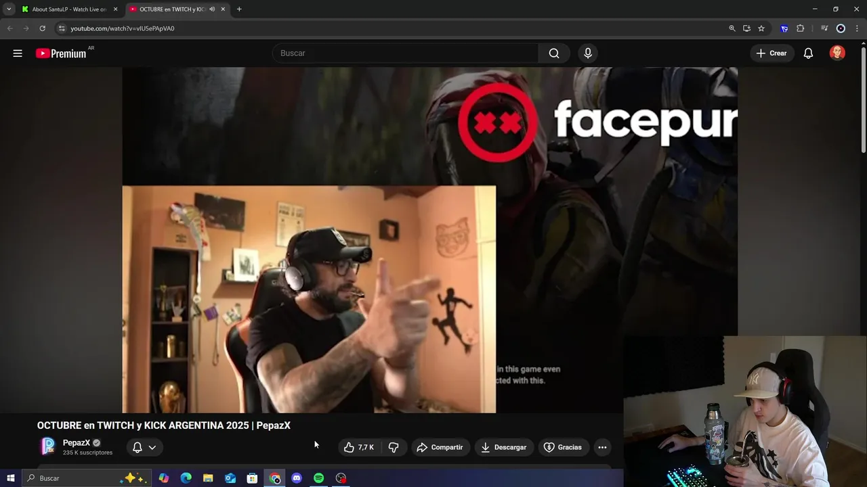Dislike the video with thumbs down
Image resolution: width=867 pixels, height=487 pixels.
(x=394, y=447)
